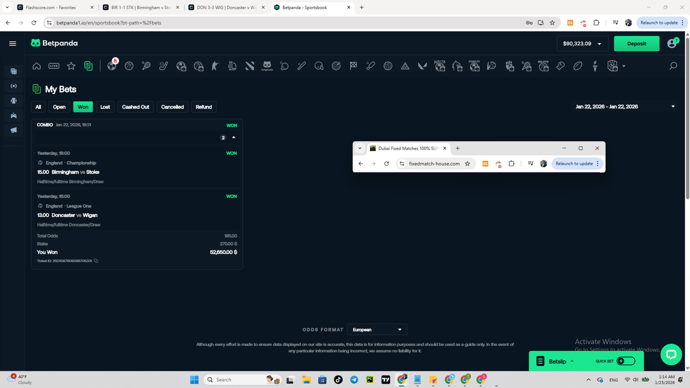Toggle the Quick Bet switch
This screenshot has height=388, width=690.
(x=625, y=361)
